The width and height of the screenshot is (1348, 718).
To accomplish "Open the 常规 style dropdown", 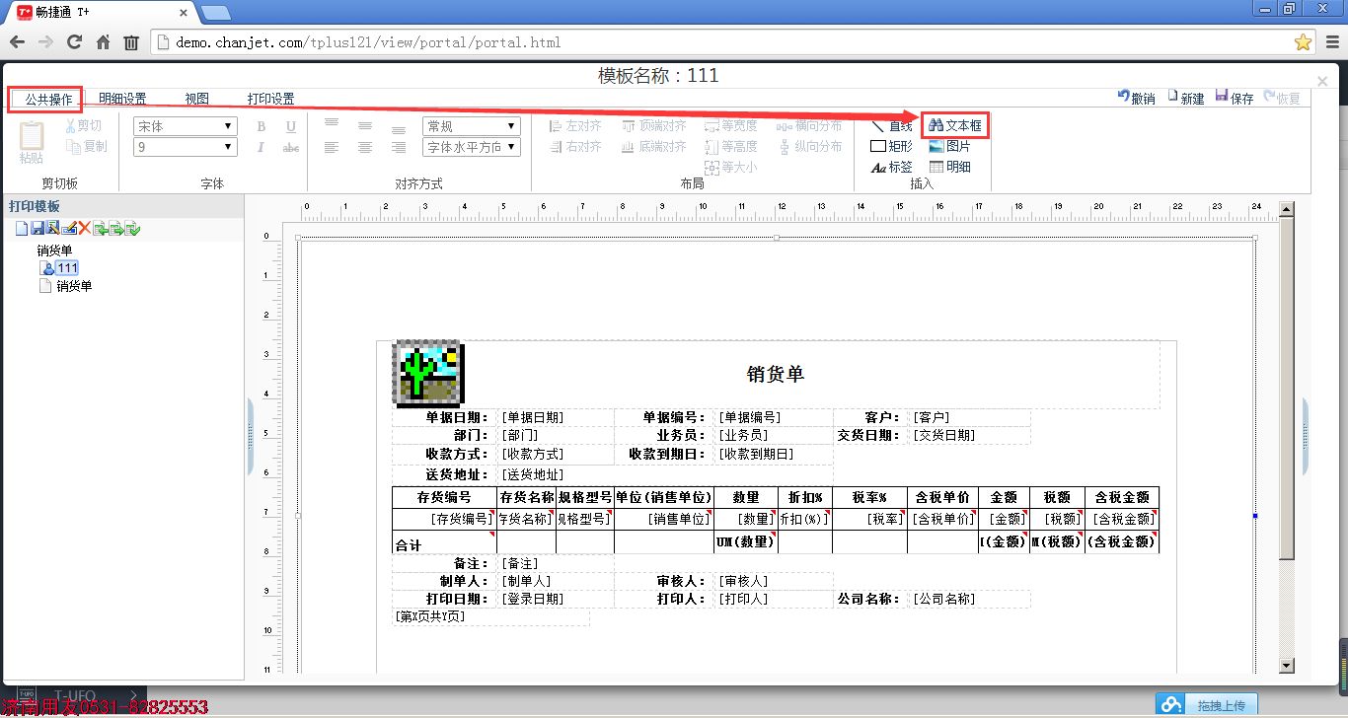I will click(472, 126).
